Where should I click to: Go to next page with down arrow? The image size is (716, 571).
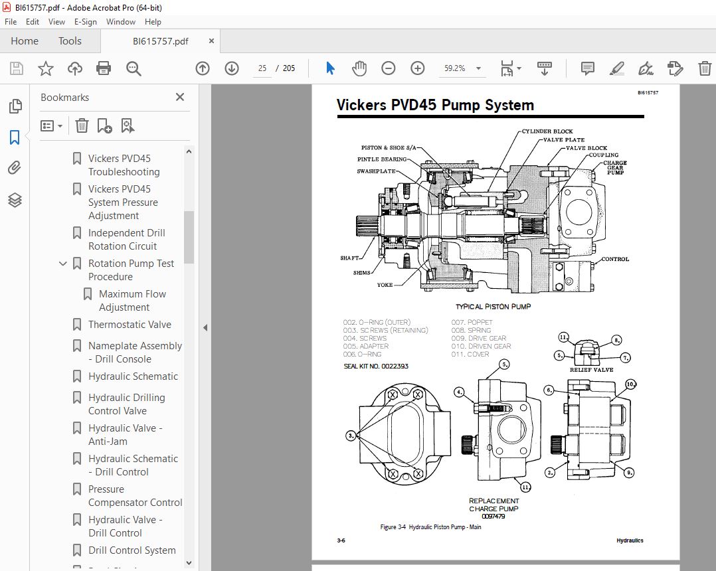[232, 68]
